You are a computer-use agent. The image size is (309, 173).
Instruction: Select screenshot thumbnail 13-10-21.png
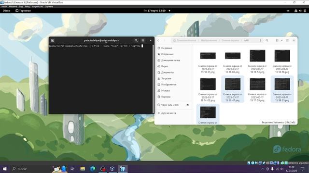[208, 56]
